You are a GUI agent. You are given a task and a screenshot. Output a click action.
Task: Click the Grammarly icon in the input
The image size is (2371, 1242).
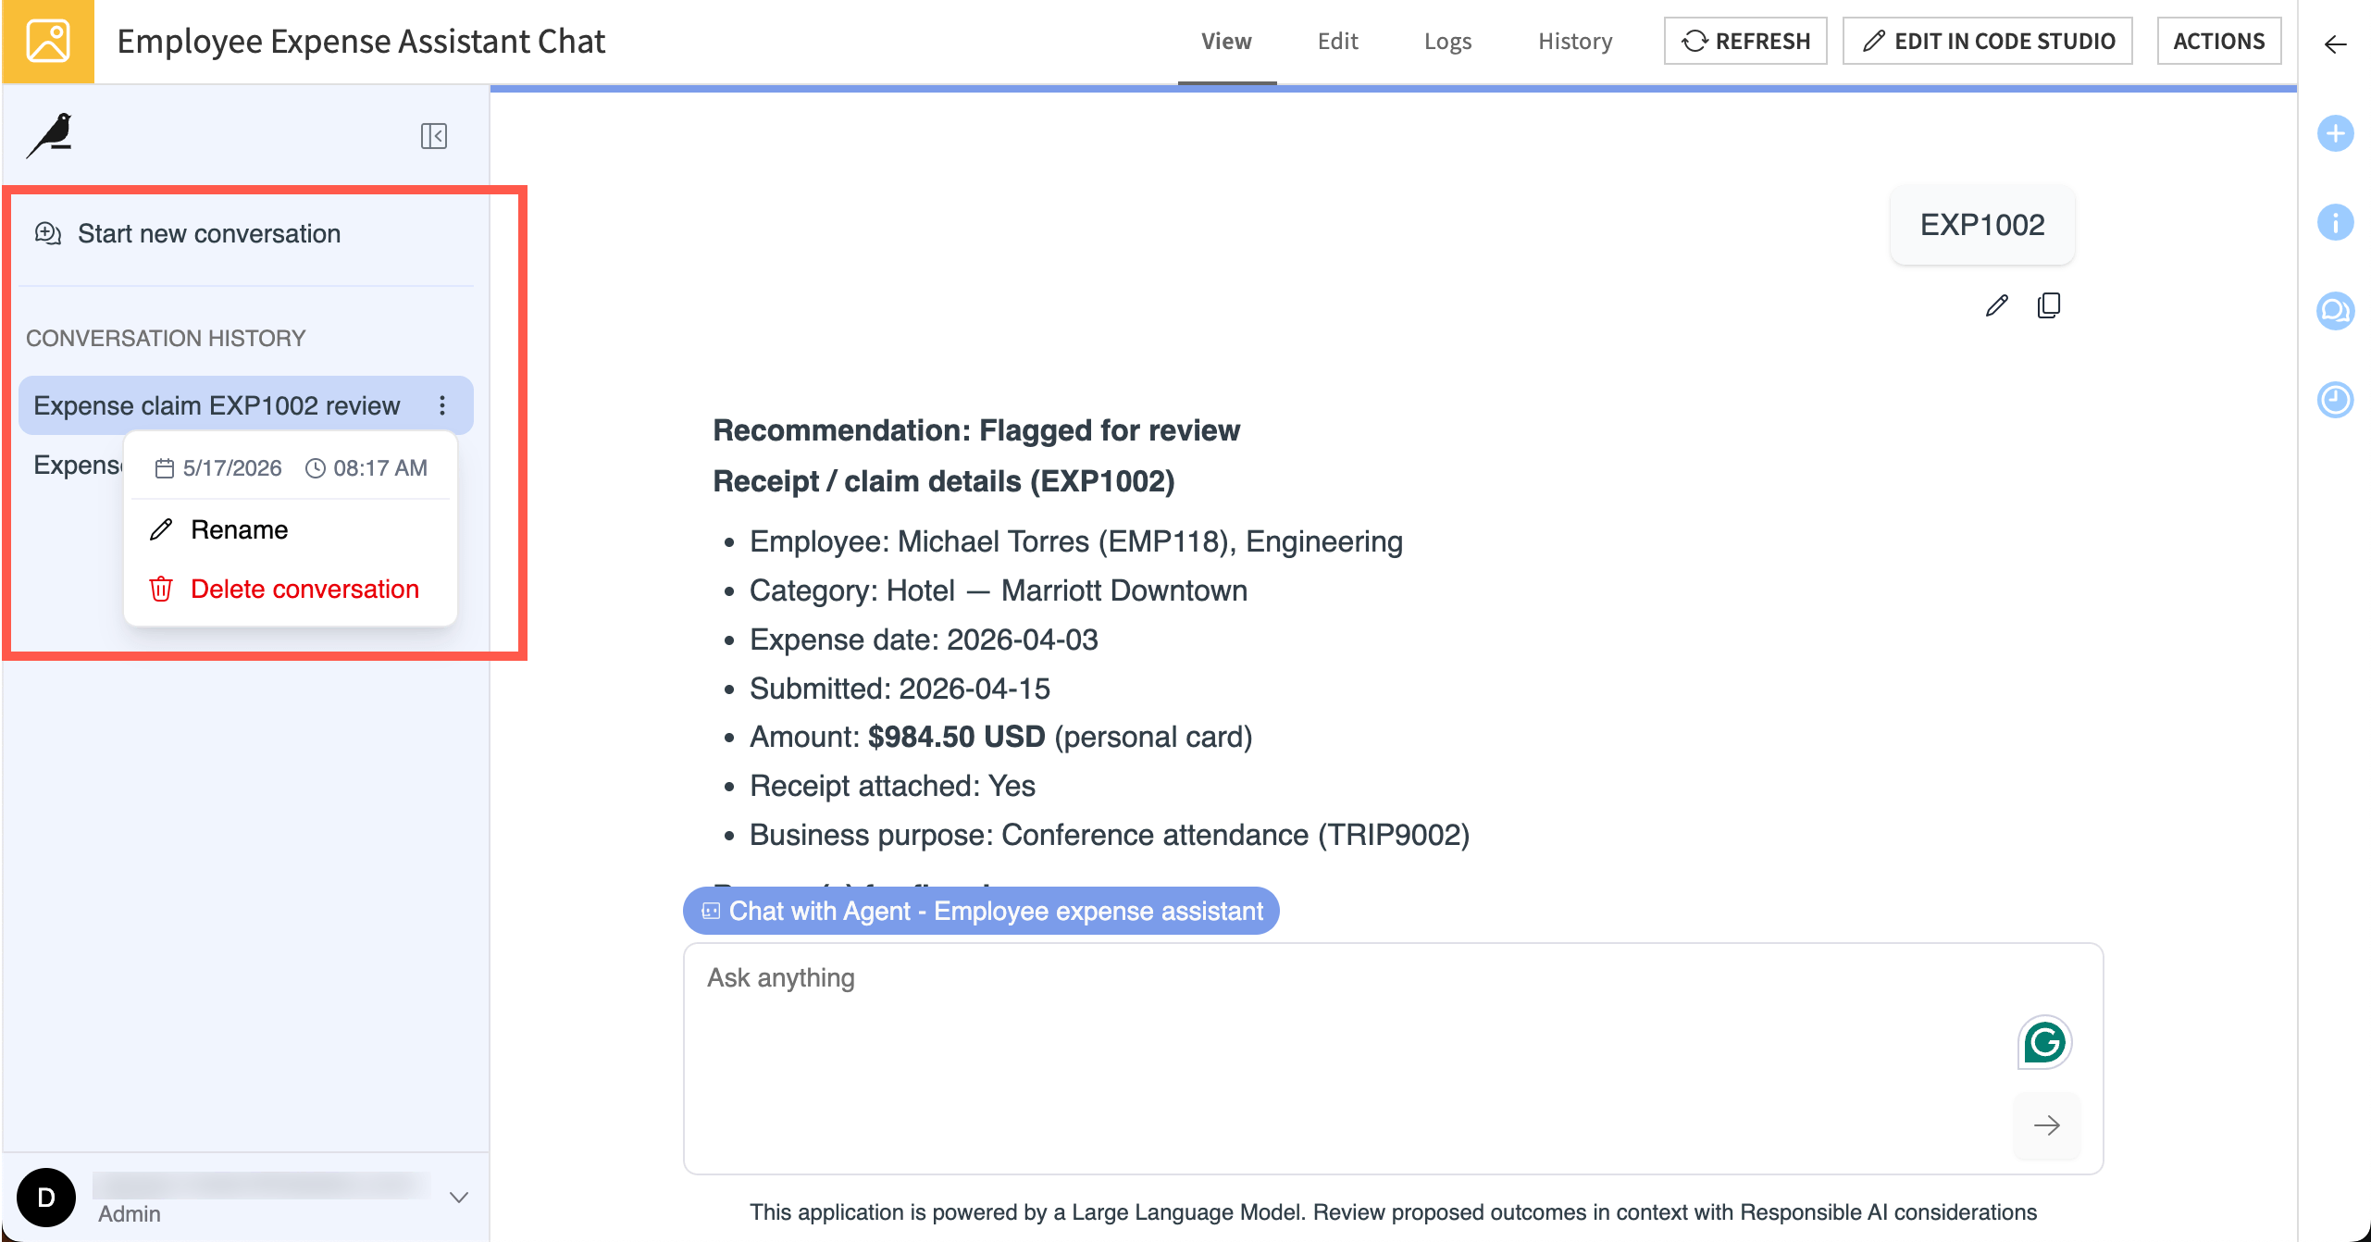click(2044, 1043)
